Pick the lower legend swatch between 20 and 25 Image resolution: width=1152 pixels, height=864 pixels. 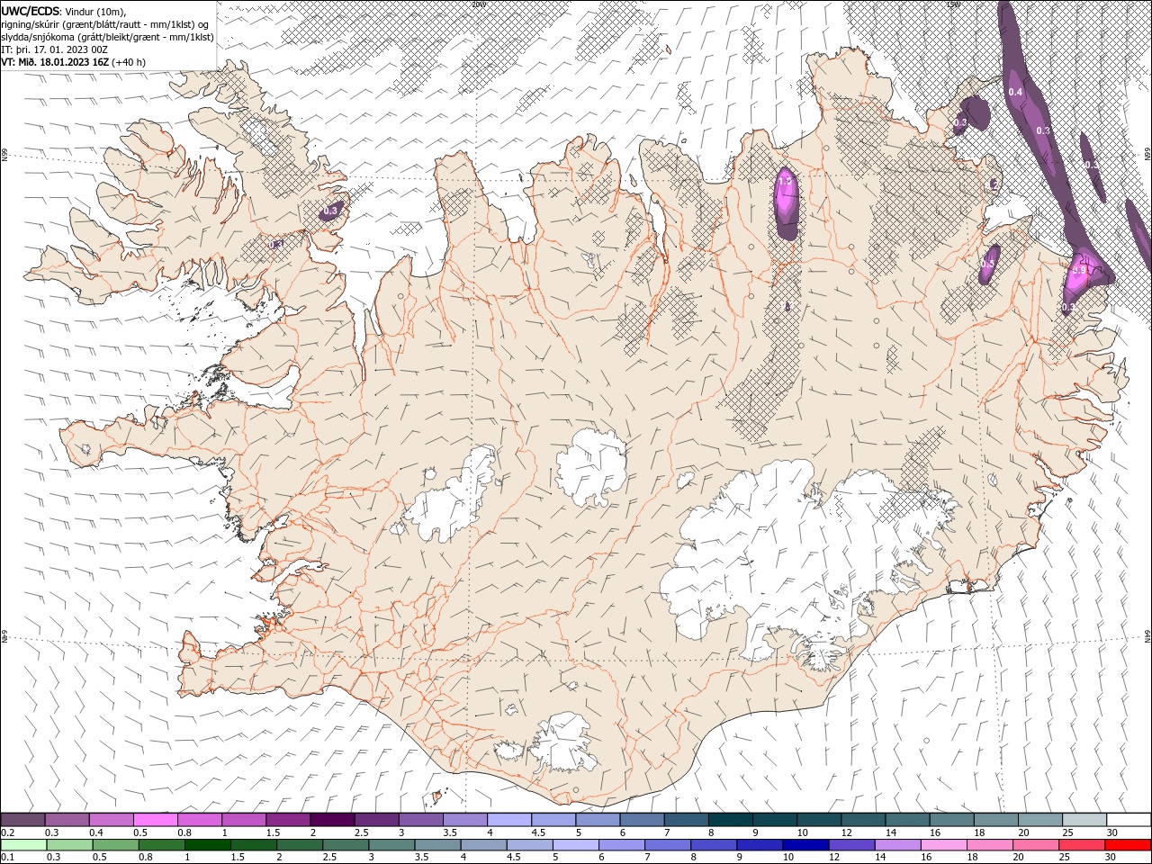click(1036, 845)
